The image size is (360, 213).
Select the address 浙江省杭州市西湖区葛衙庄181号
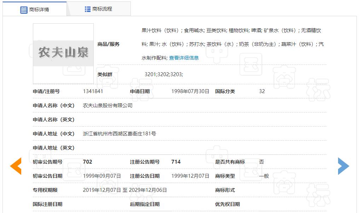point(120,134)
